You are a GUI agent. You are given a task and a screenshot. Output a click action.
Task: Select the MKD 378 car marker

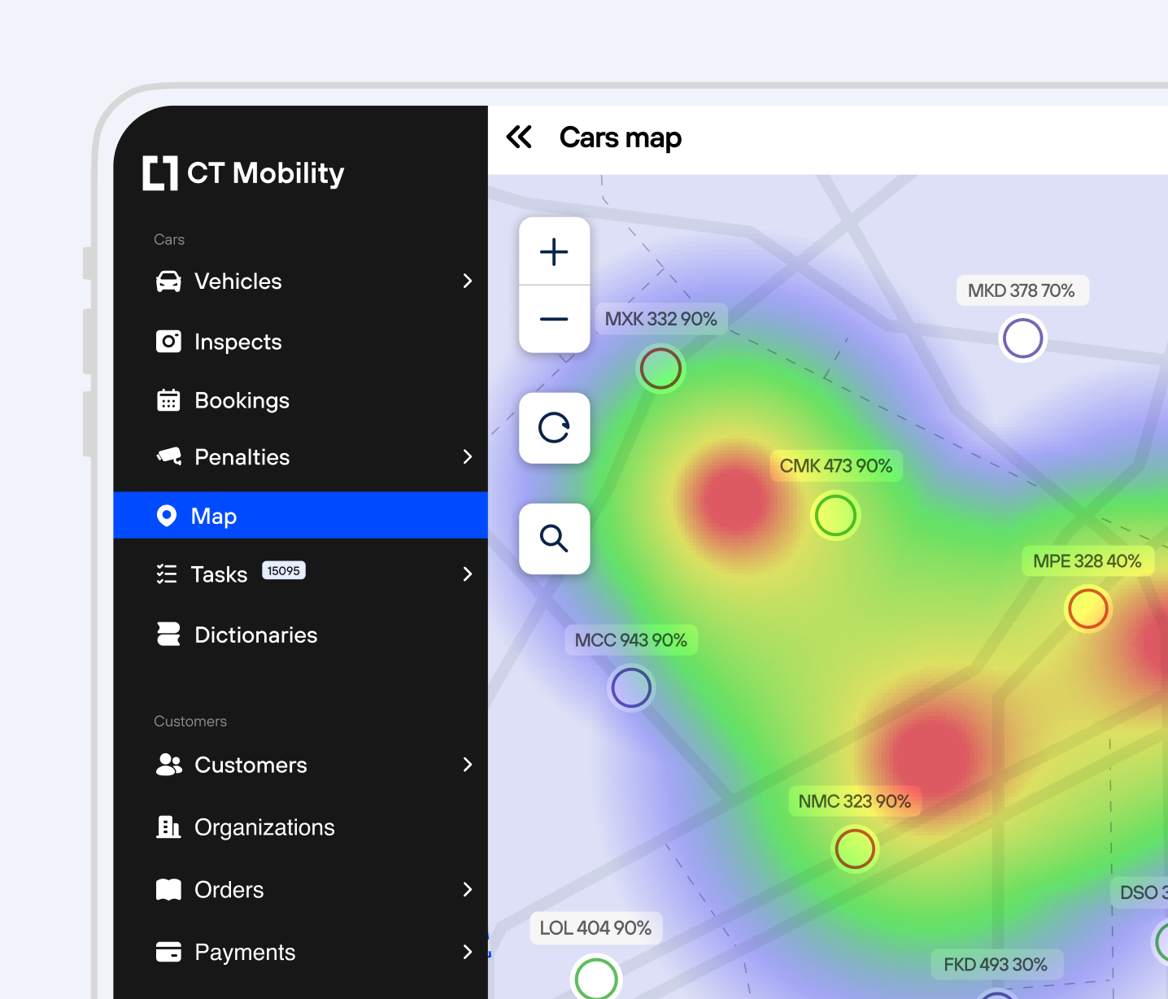click(x=1022, y=338)
